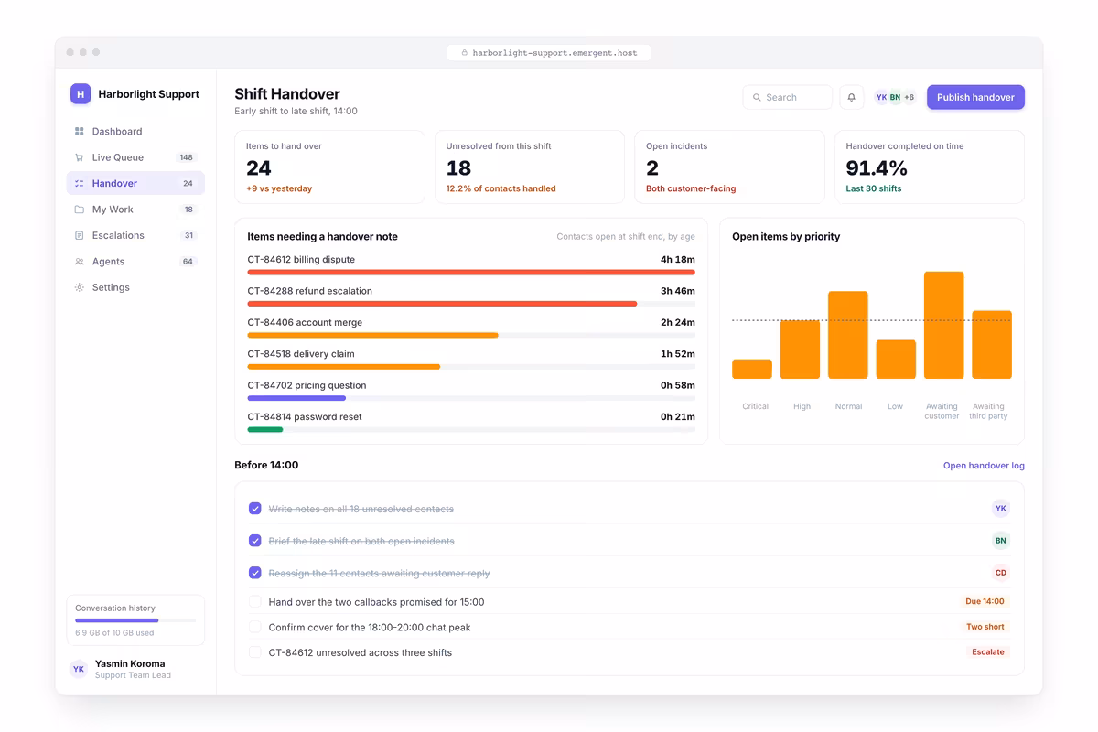Uncheck Reassign the 11 contacts task
The width and height of the screenshot is (1098, 732).
[x=255, y=573]
